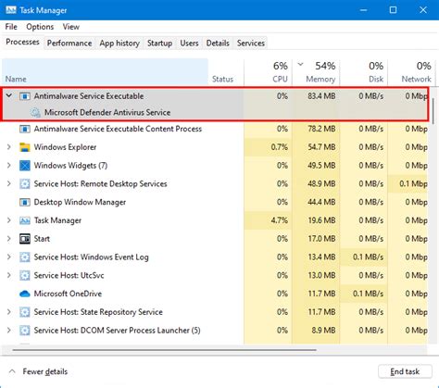Click the End task button
The height and width of the screenshot is (388, 439).
(405, 371)
